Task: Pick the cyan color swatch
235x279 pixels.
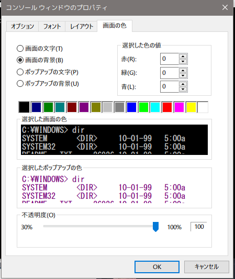Action: (155, 107)
